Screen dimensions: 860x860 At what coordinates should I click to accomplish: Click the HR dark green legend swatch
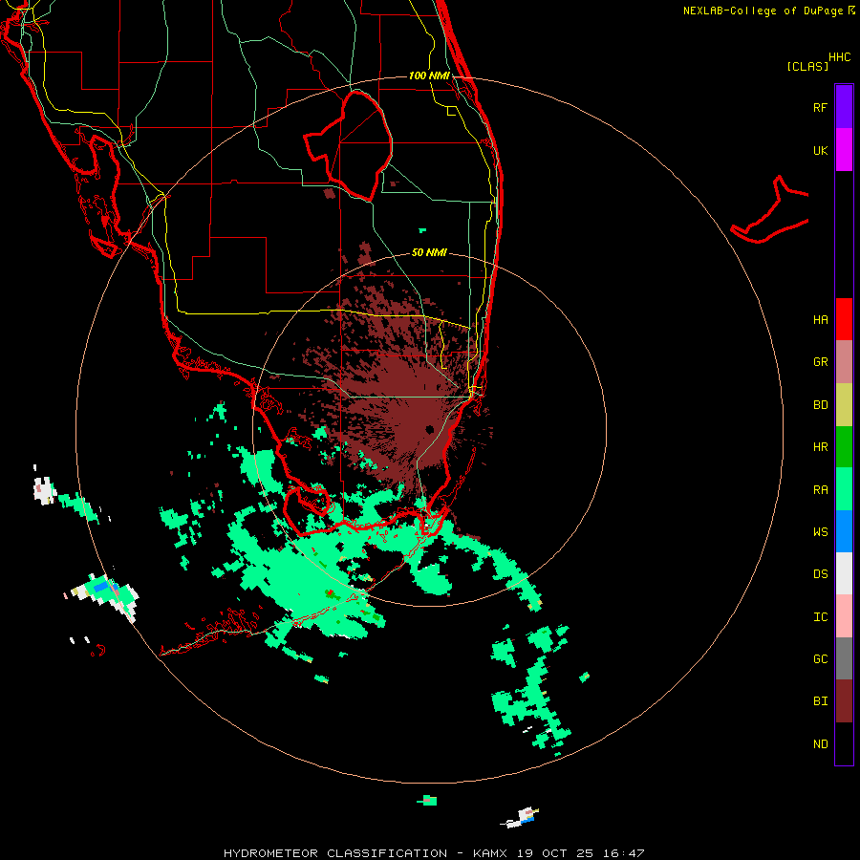(844, 447)
